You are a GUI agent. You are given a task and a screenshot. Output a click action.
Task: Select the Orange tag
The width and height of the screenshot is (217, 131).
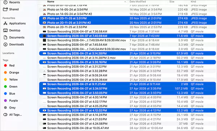click(12, 73)
